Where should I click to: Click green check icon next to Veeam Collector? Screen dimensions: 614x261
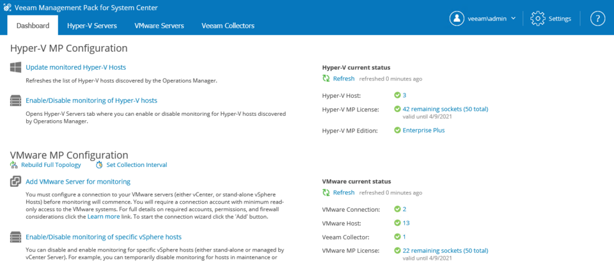click(x=397, y=237)
